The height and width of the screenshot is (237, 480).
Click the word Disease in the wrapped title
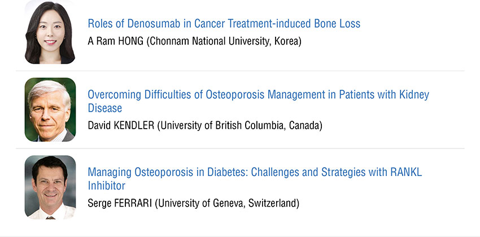pos(104,108)
